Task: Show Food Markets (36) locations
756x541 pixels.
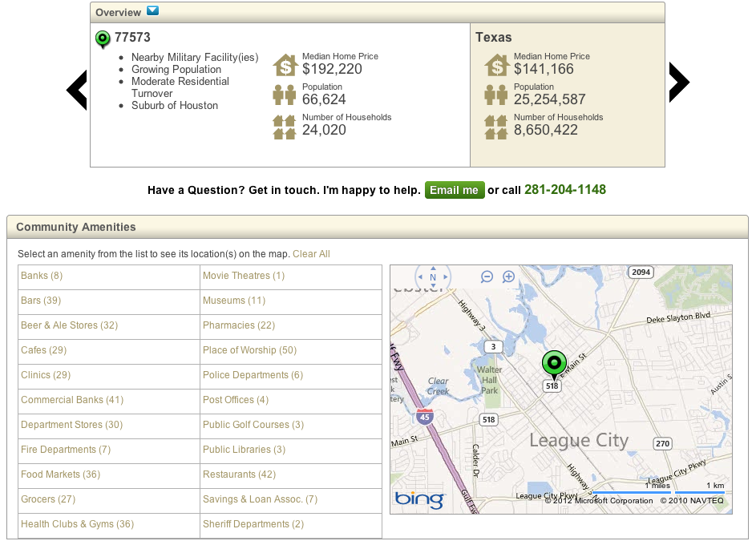Action: coord(61,474)
